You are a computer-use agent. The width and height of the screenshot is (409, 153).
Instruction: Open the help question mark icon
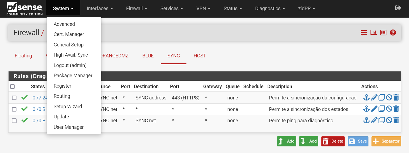tap(393, 33)
